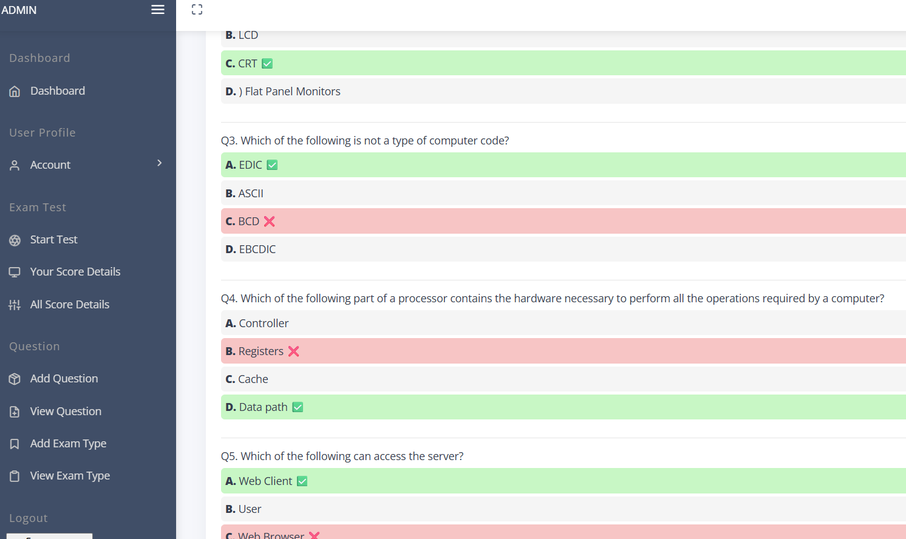Expand the Account menu chevron

(x=160, y=163)
